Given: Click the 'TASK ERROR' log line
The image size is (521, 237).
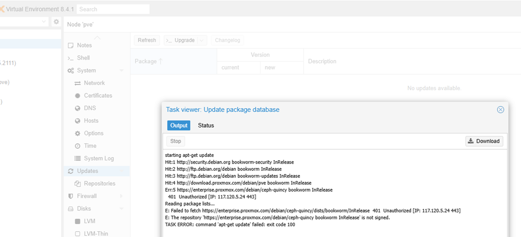Looking at the screenshot, I should [230, 225].
